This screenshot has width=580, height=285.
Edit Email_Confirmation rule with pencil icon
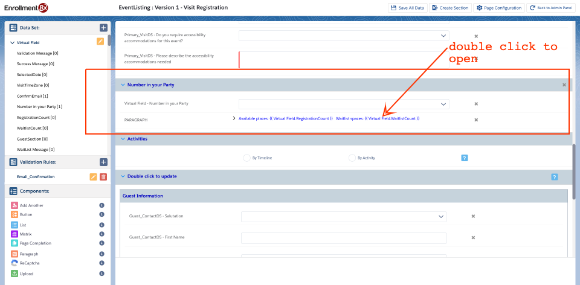click(x=93, y=177)
